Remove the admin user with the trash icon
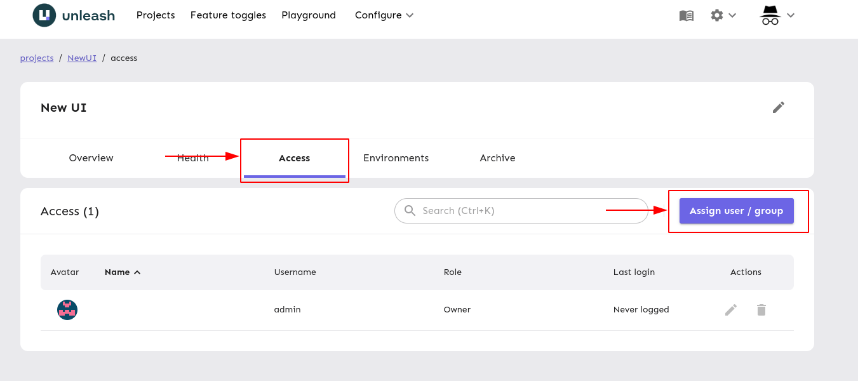 click(761, 309)
